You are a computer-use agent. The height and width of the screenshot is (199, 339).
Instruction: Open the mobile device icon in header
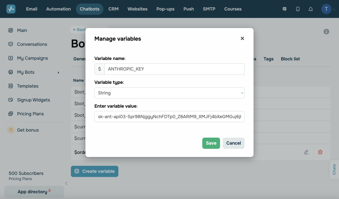click(x=298, y=9)
